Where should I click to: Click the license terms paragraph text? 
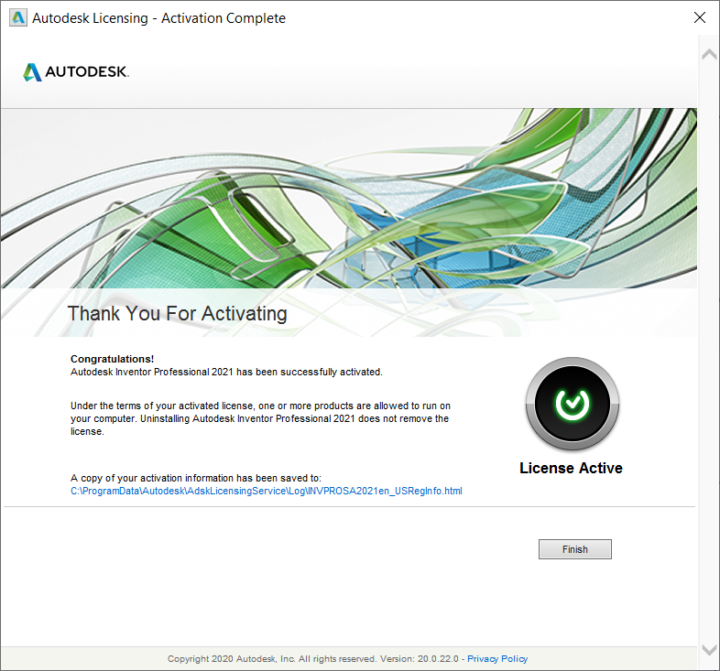(x=260, y=418)
